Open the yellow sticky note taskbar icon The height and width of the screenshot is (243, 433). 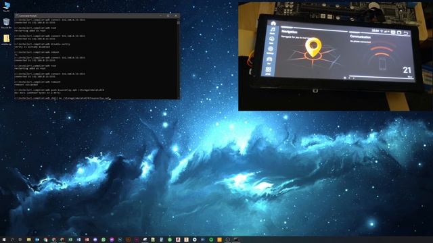(x=219, y=240)
